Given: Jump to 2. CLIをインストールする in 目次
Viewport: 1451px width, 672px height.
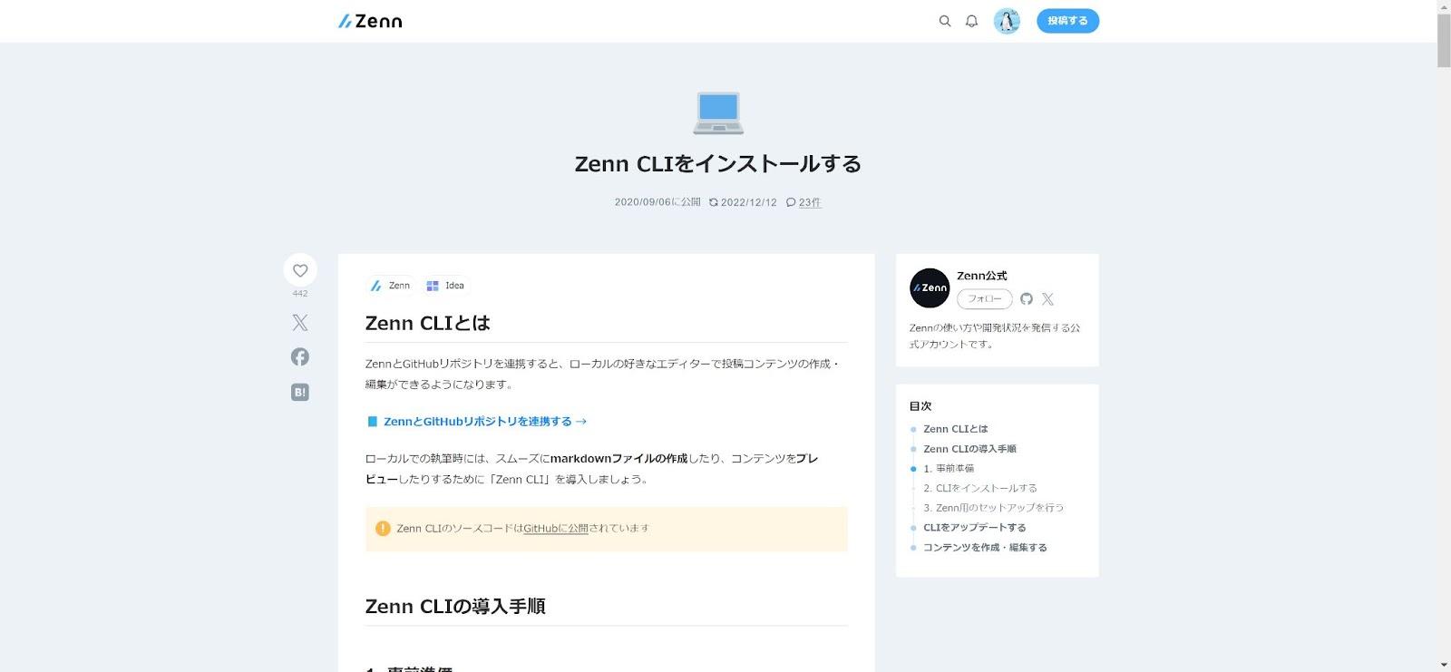Looking at the screenshot, I should 980,488.
